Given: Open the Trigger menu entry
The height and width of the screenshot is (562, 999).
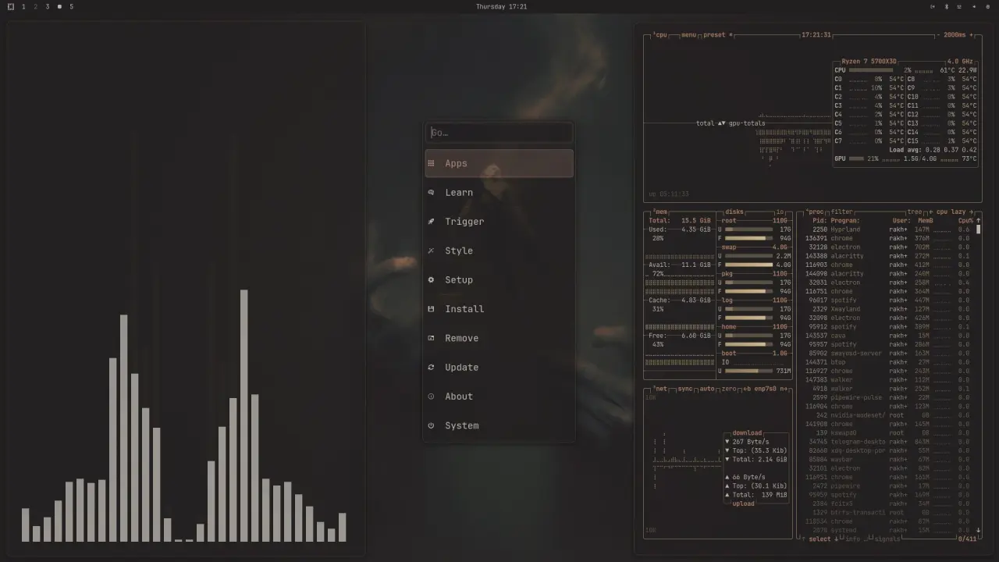Looking at the screenshot, I should pos(499,222).
